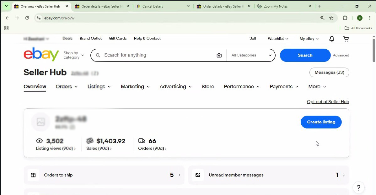The height and width of the screenshot is (195, 376).
Task: Click the address bar URL
Action: [59, 18]
